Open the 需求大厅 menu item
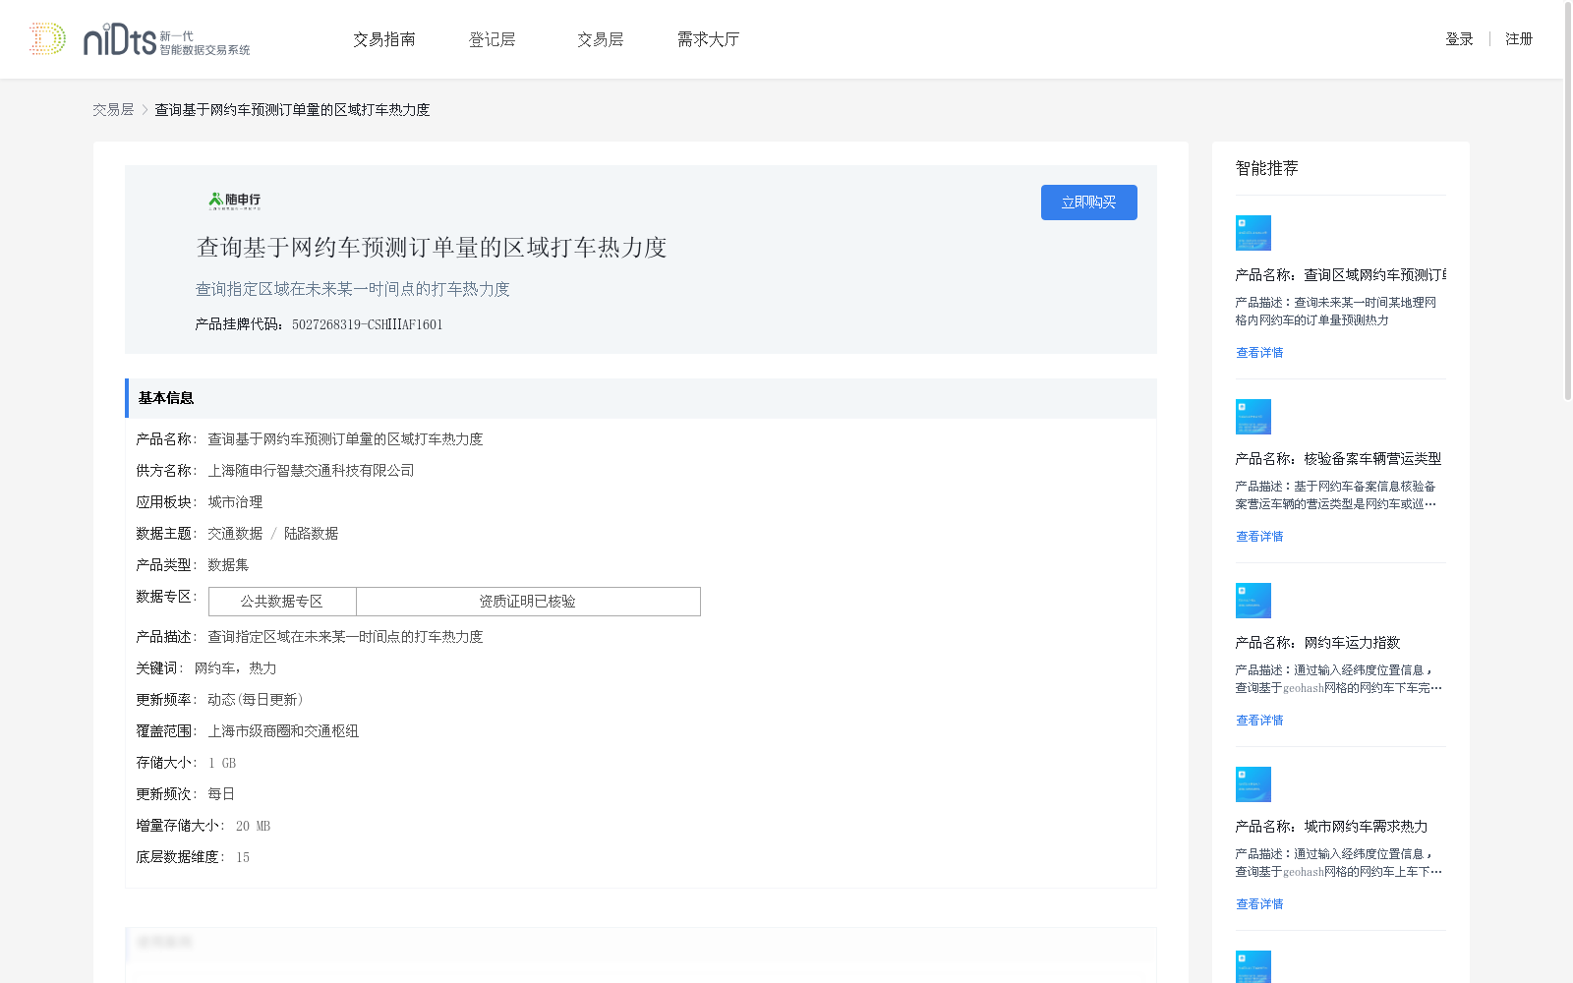 click(x=708, y=39)
